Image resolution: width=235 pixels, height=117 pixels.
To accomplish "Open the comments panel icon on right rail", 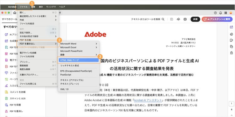I will tap(232, 34).
